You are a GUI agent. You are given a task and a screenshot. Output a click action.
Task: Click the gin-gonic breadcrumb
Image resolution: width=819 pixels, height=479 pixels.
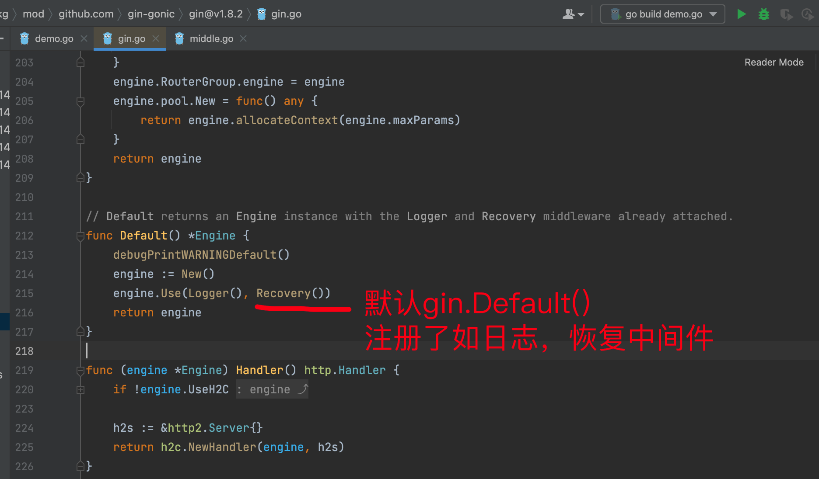[151, 14]
